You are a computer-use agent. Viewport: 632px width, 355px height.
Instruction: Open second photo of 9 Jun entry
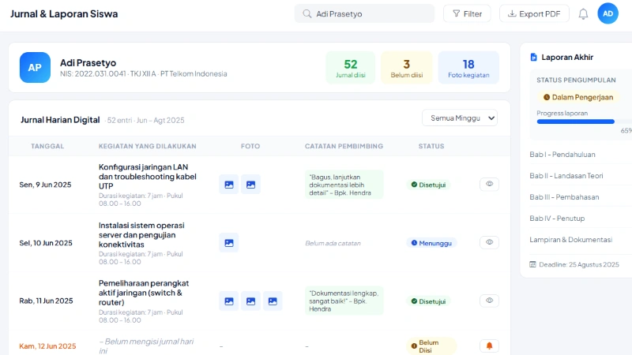tap(250, 185)
